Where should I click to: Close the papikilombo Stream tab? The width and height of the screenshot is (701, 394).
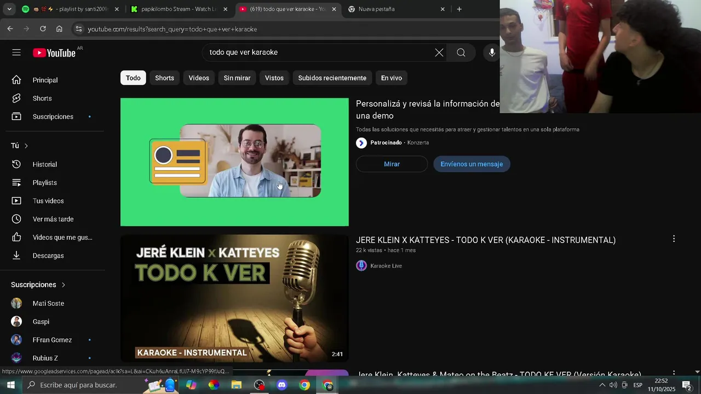(x=225, y=9)
